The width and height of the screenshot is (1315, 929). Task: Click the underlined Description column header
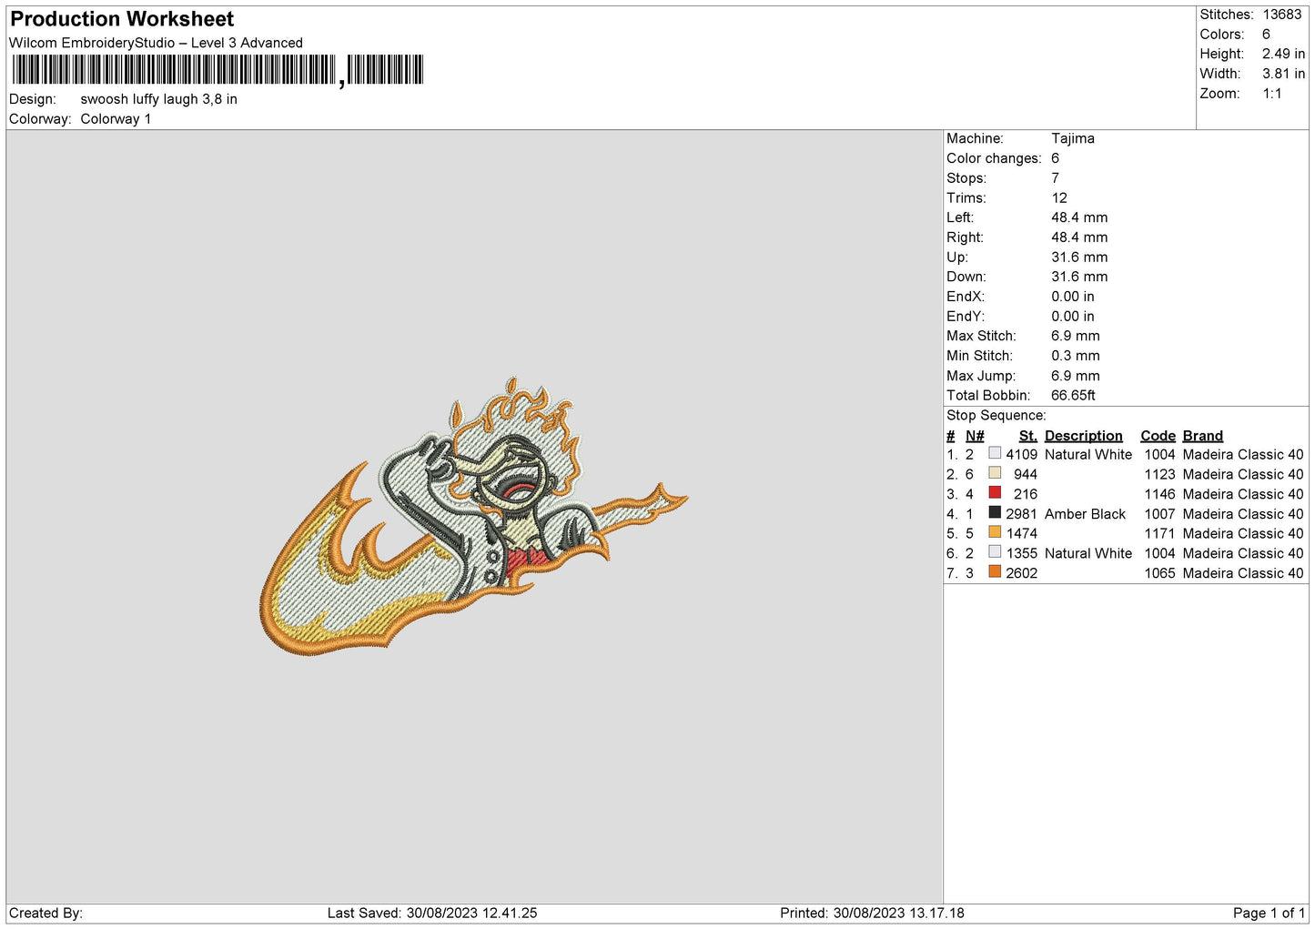1083,436
